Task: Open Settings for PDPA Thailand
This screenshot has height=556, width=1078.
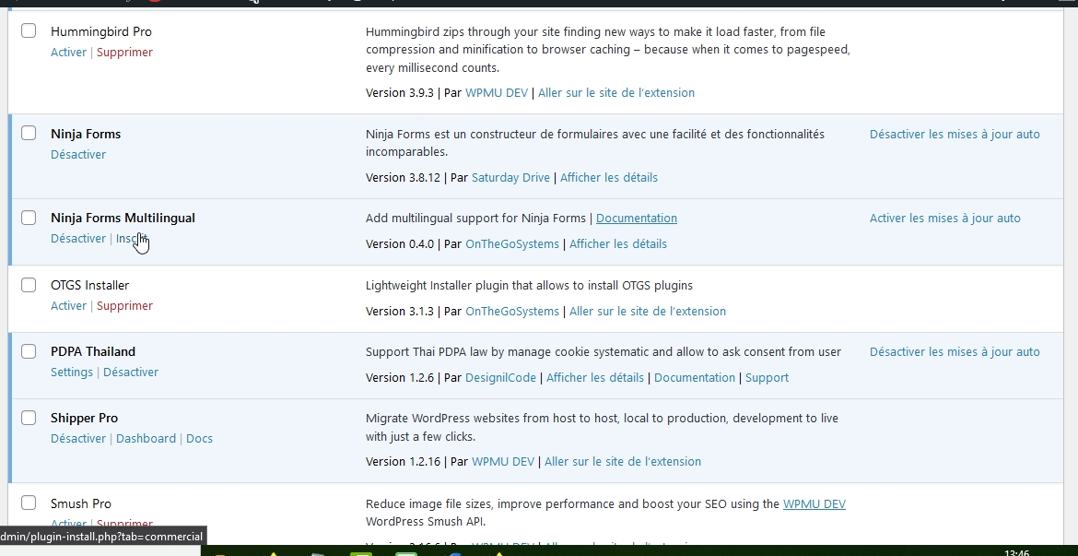Action: coord(72,373)
